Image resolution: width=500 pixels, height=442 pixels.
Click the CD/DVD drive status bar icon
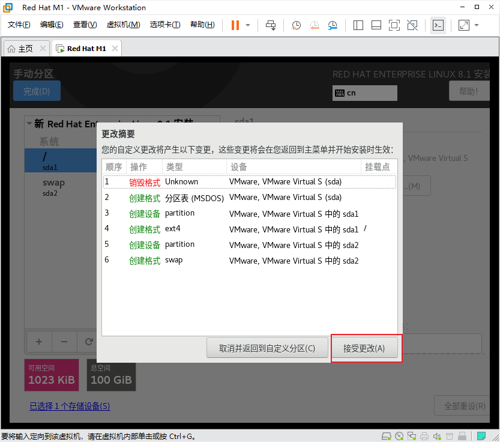tap(399, 436)
